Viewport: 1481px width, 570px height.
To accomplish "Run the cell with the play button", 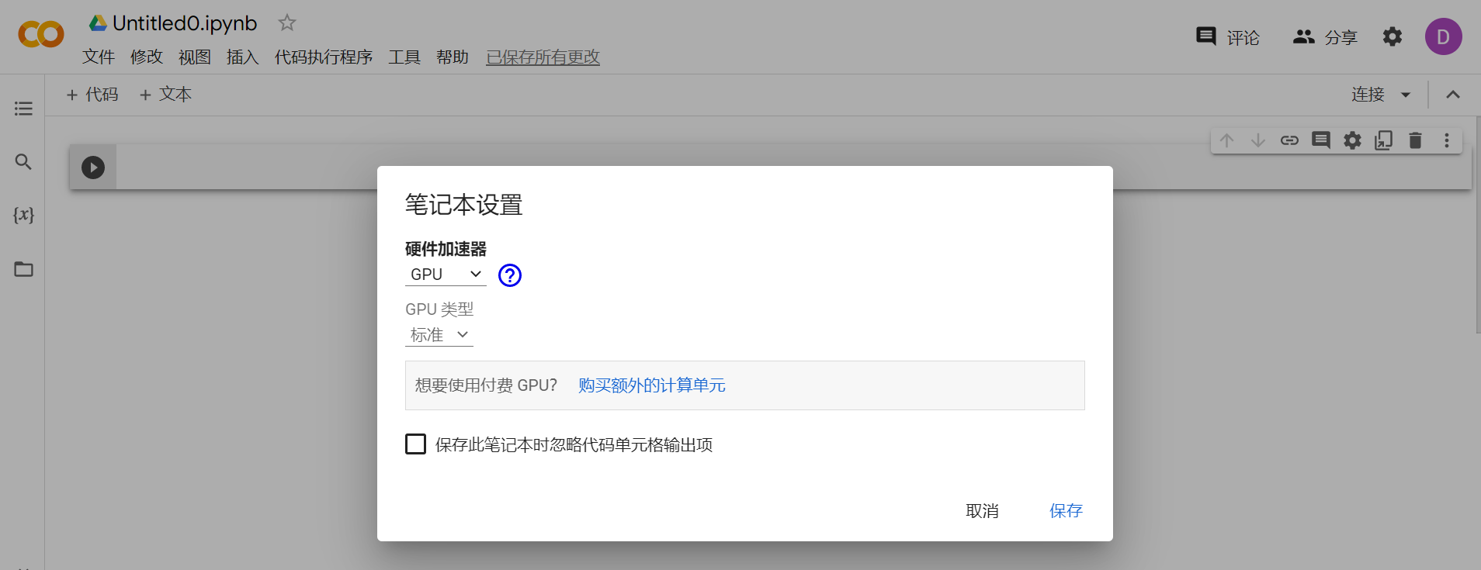I will (x=93, y=168).
